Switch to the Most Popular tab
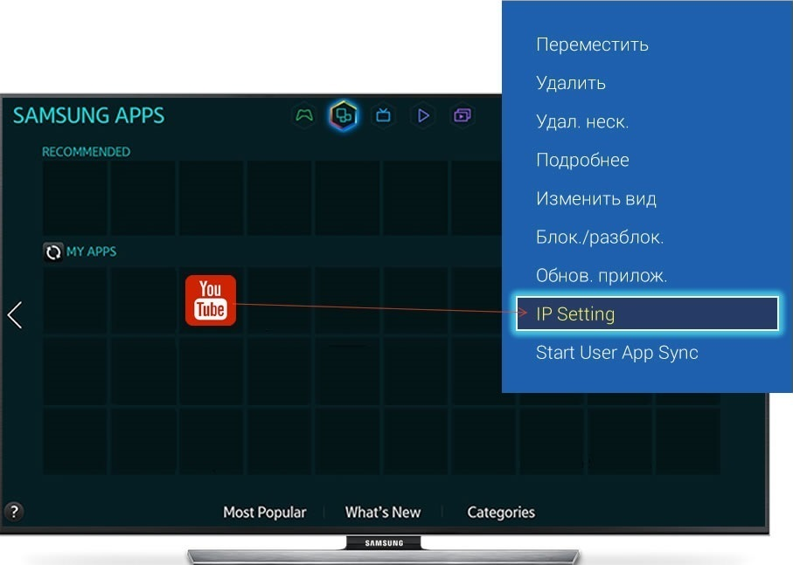793x565 pixels. click(264, 513)
